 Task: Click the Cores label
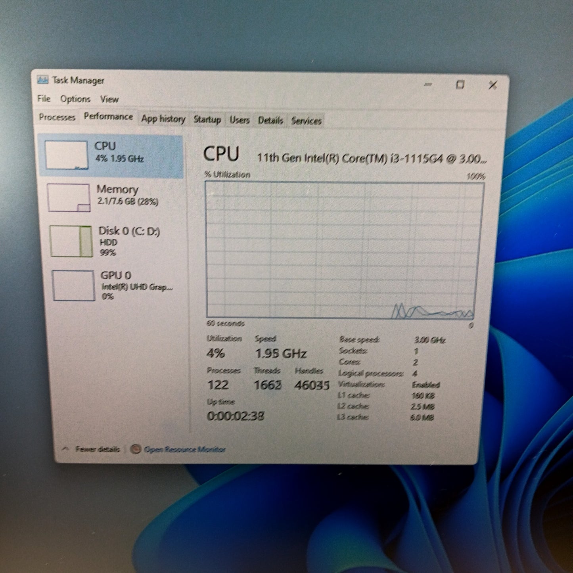349,362
